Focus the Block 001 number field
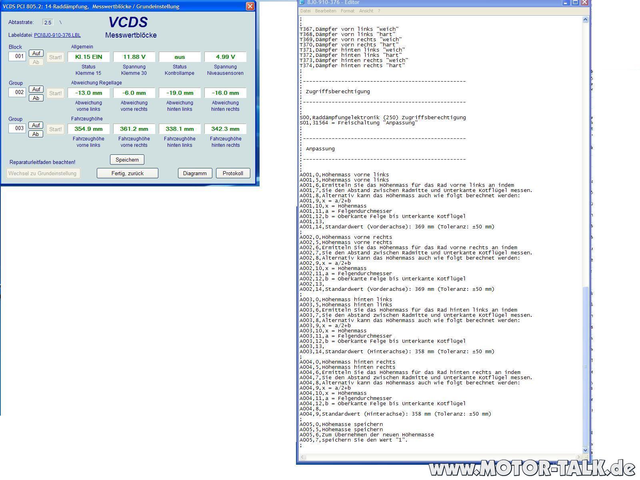 point(17,56)
